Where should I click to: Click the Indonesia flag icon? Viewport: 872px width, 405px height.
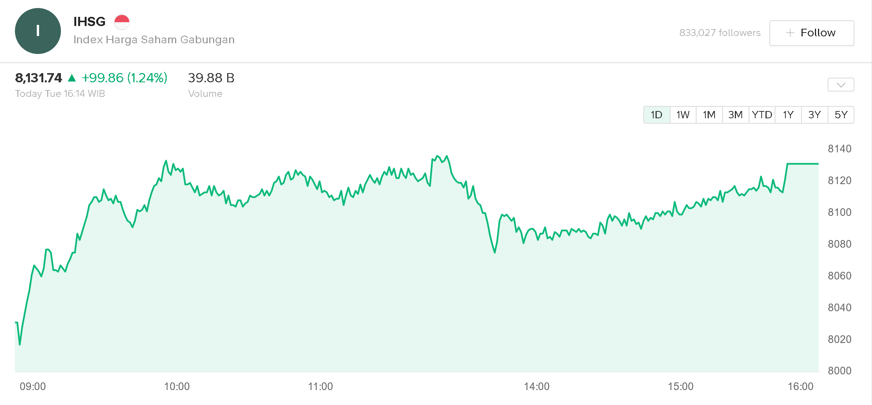(x=122, y=22)
